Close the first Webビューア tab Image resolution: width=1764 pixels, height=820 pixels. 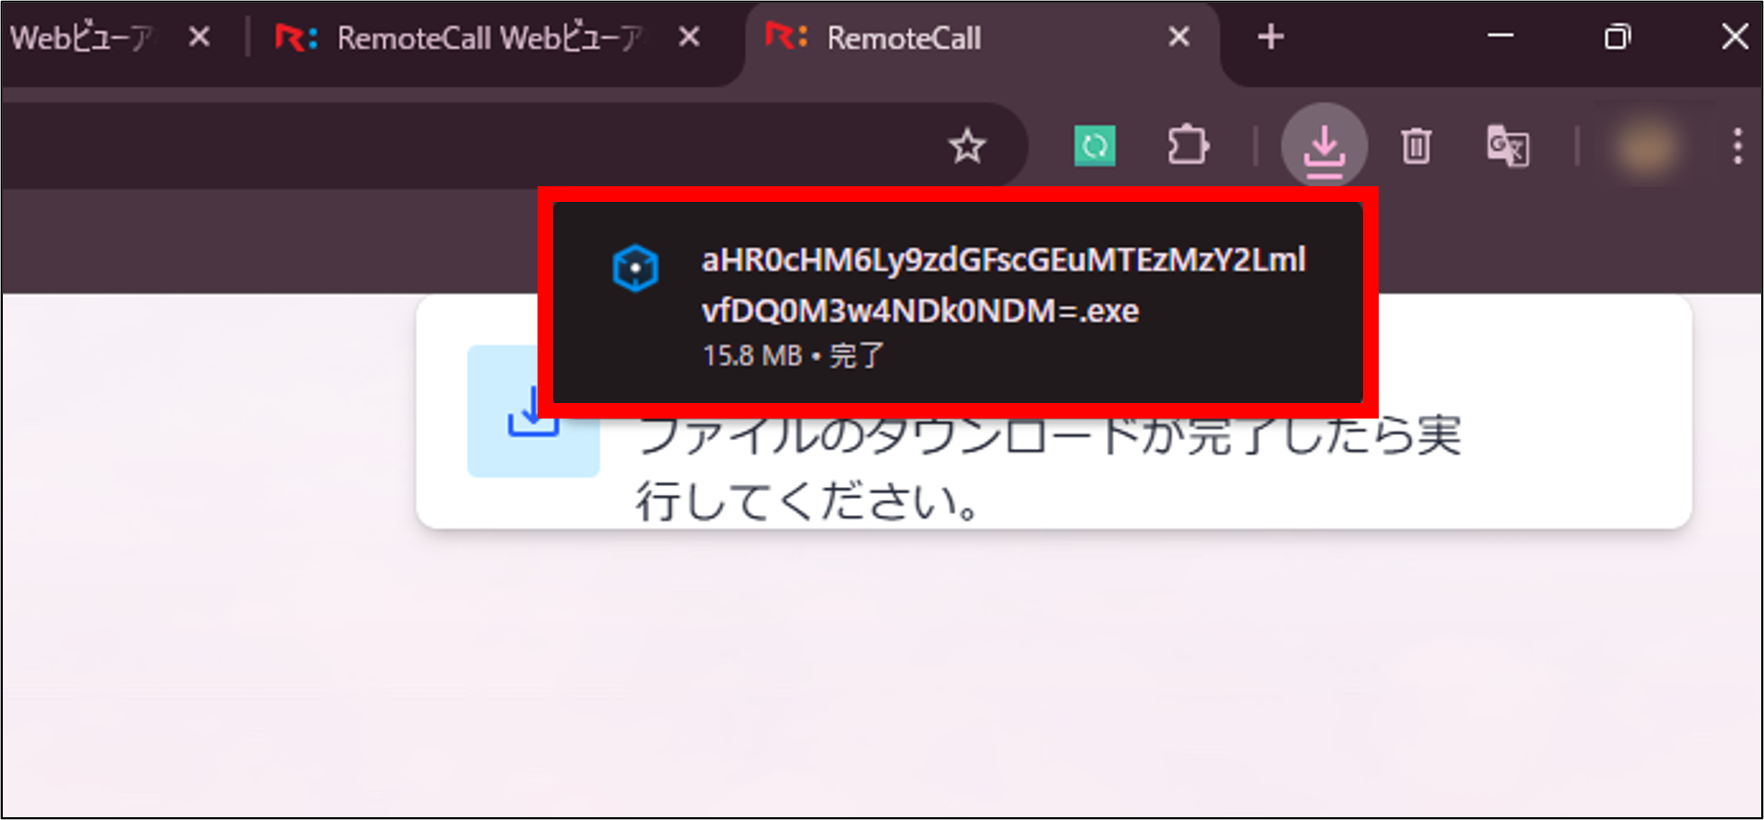tap(199, 36)
